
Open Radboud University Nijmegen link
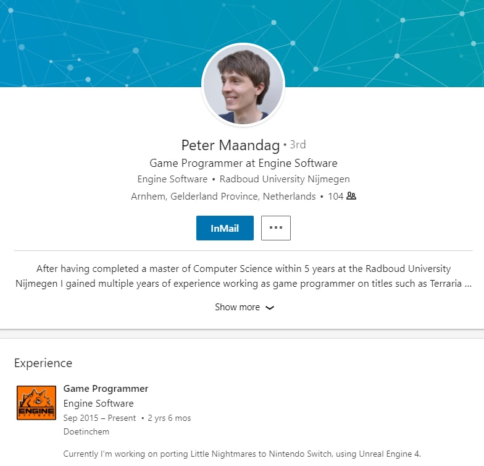pyautogui.click(x=285, y=179)
